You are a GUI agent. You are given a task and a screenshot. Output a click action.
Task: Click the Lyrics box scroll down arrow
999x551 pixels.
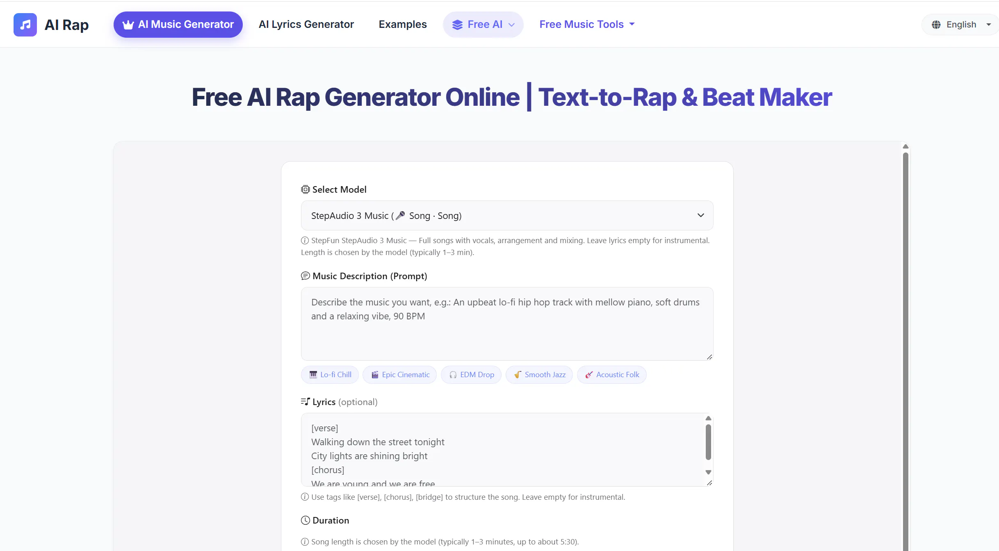point(708,472)
